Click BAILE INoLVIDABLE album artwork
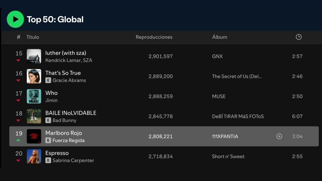322x181 pixels. [x=34, y=116]
